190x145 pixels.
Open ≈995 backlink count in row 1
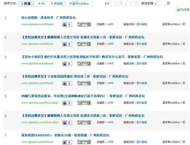(110, 24)
